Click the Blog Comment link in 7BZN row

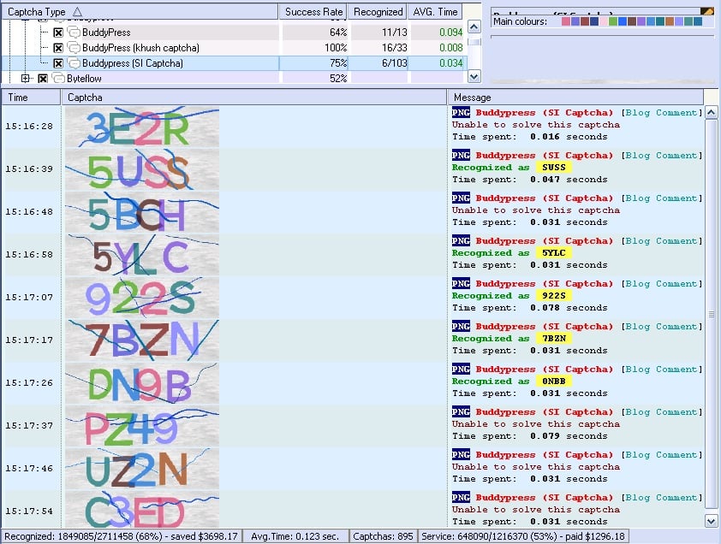[x=662, y=326]
